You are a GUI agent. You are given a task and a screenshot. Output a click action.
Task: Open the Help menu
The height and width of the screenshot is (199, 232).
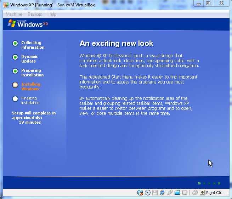point(52,14)
